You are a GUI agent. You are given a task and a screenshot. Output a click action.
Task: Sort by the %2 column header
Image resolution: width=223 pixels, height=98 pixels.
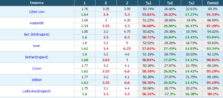[x=191, y=3]
